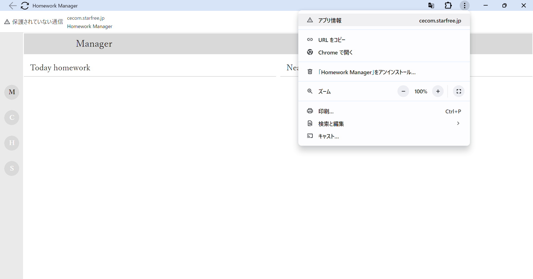Image resolution: width=533 pixels, height=279 pixels.
Task: Click the 保護されていない通信 security warning
Action: 34,22
